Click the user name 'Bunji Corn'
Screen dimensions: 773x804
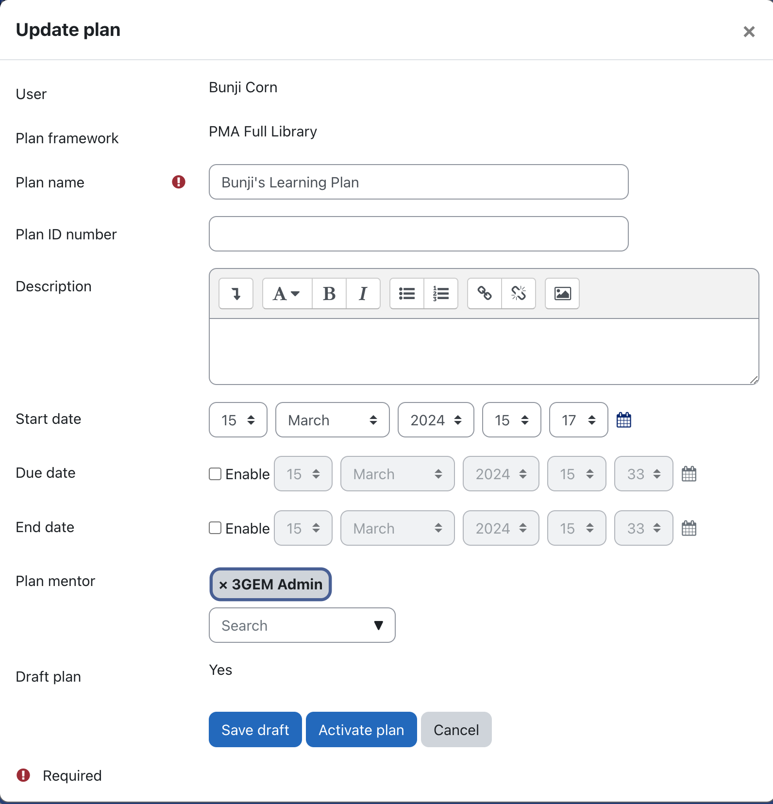[243, 87]
